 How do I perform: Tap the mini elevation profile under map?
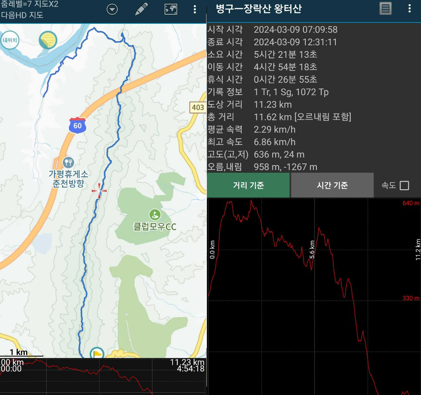[103, 377]
